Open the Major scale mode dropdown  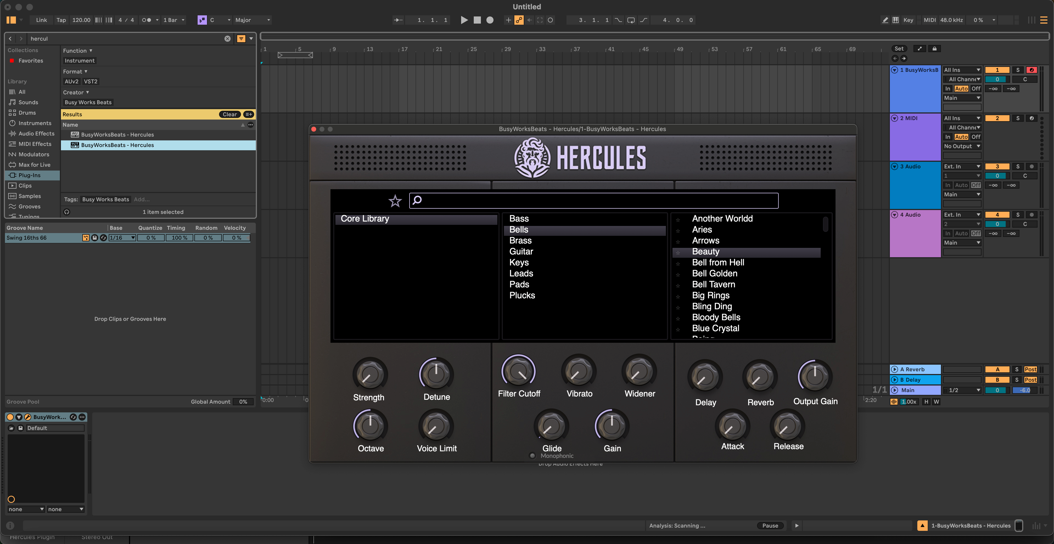click(x=253, y=20)
